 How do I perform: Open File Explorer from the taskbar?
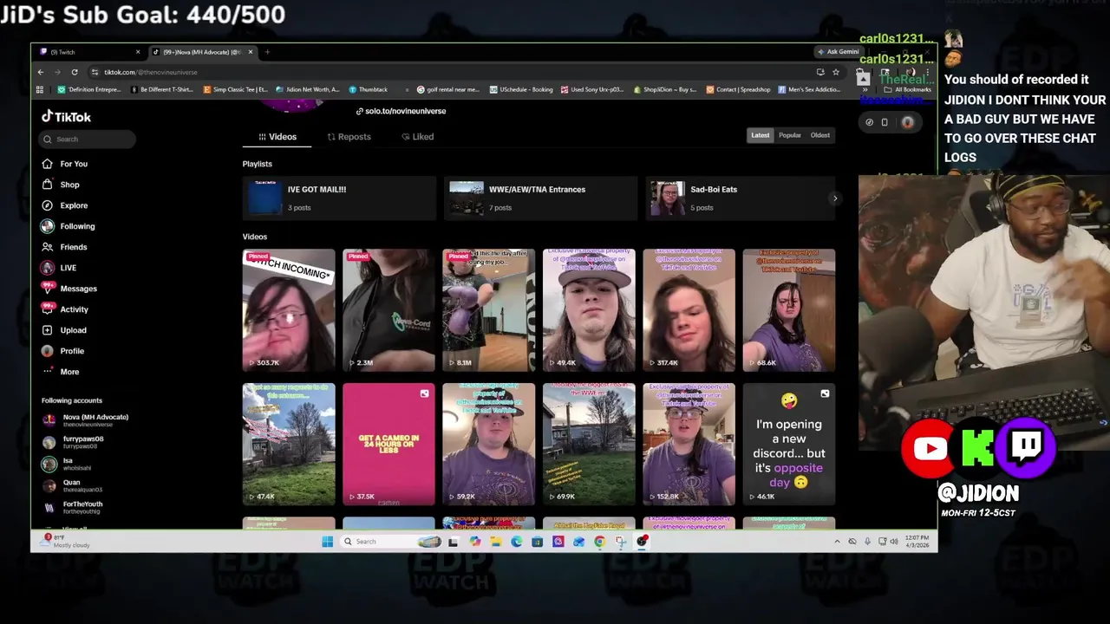click(x=495, y=542)
